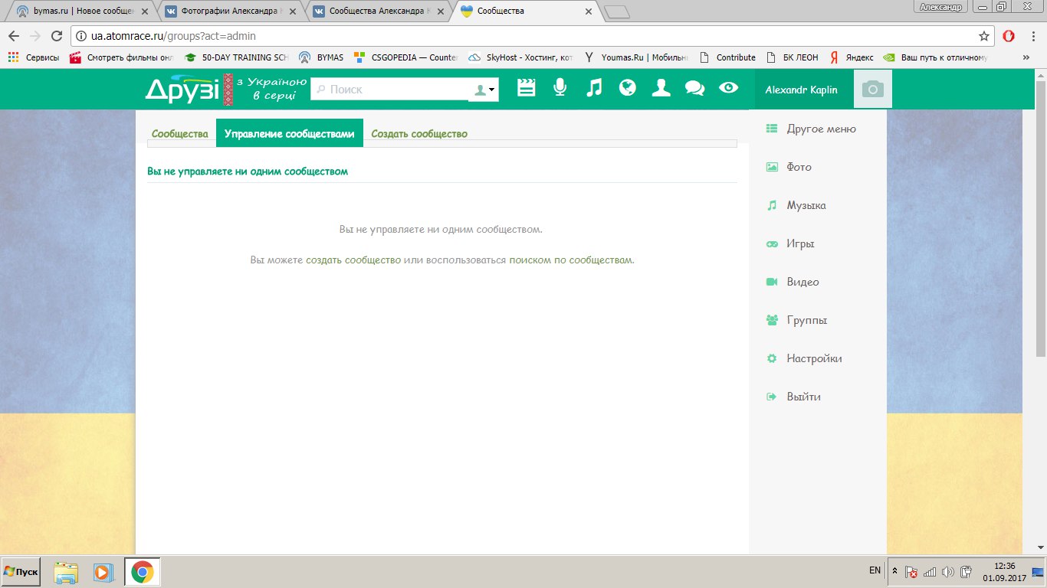Click the film clapperboard video icon
Screen dimensions: 1047x588
pos(526,88)
